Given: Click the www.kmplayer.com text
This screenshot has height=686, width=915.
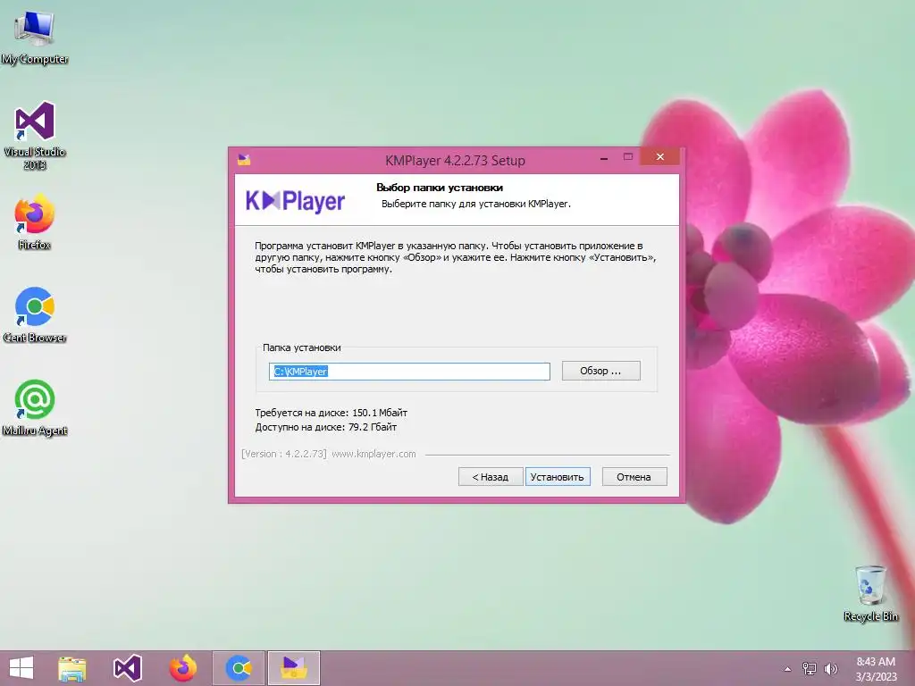Looking at the screenshot, I should point(374,454).
